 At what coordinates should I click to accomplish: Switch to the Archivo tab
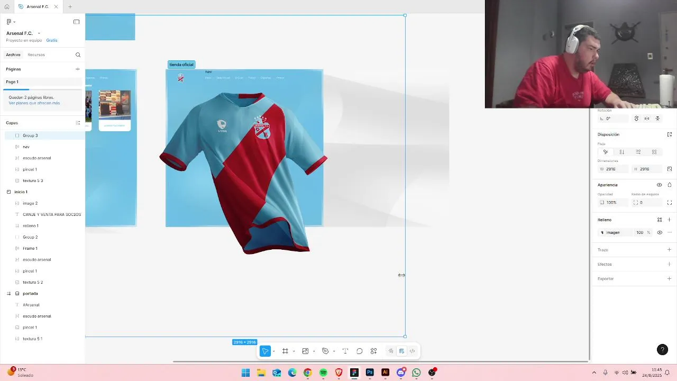[x=13, y=55]
